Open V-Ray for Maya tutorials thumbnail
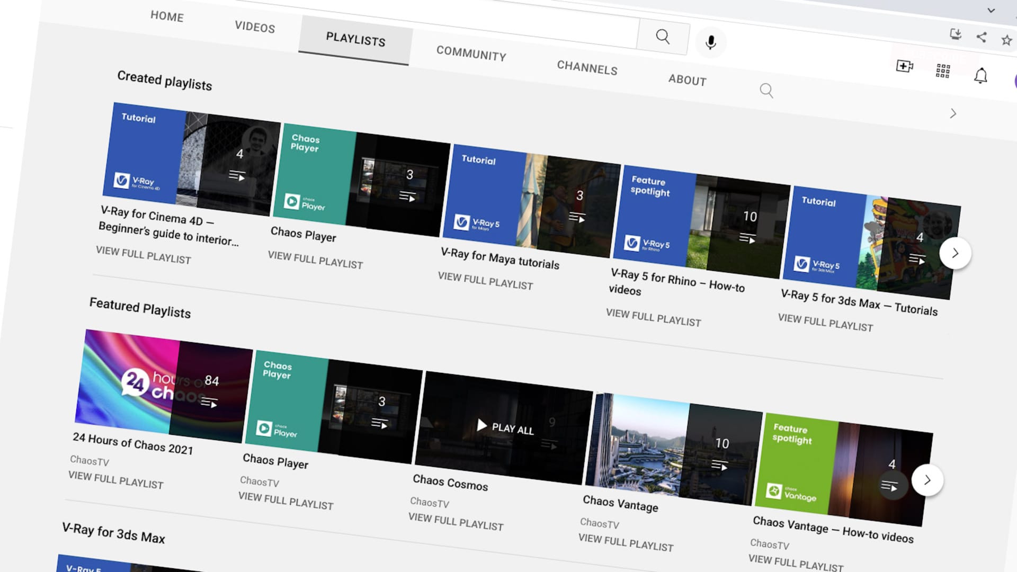Image resolution: width=1017 pixels, height=572 pixels. 531,201
